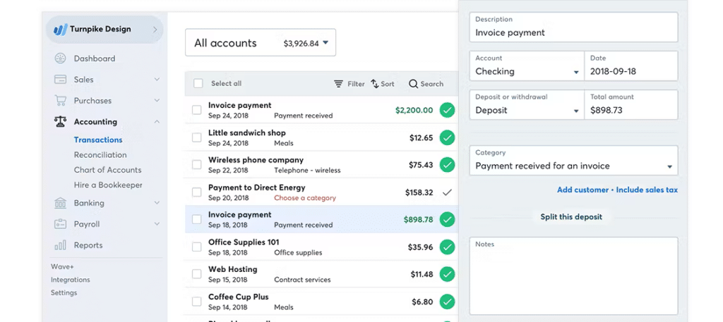Click the Filter lines icon
Image resolution: width=723 pixels, height=322 pixels.
[x=338, y=84]
